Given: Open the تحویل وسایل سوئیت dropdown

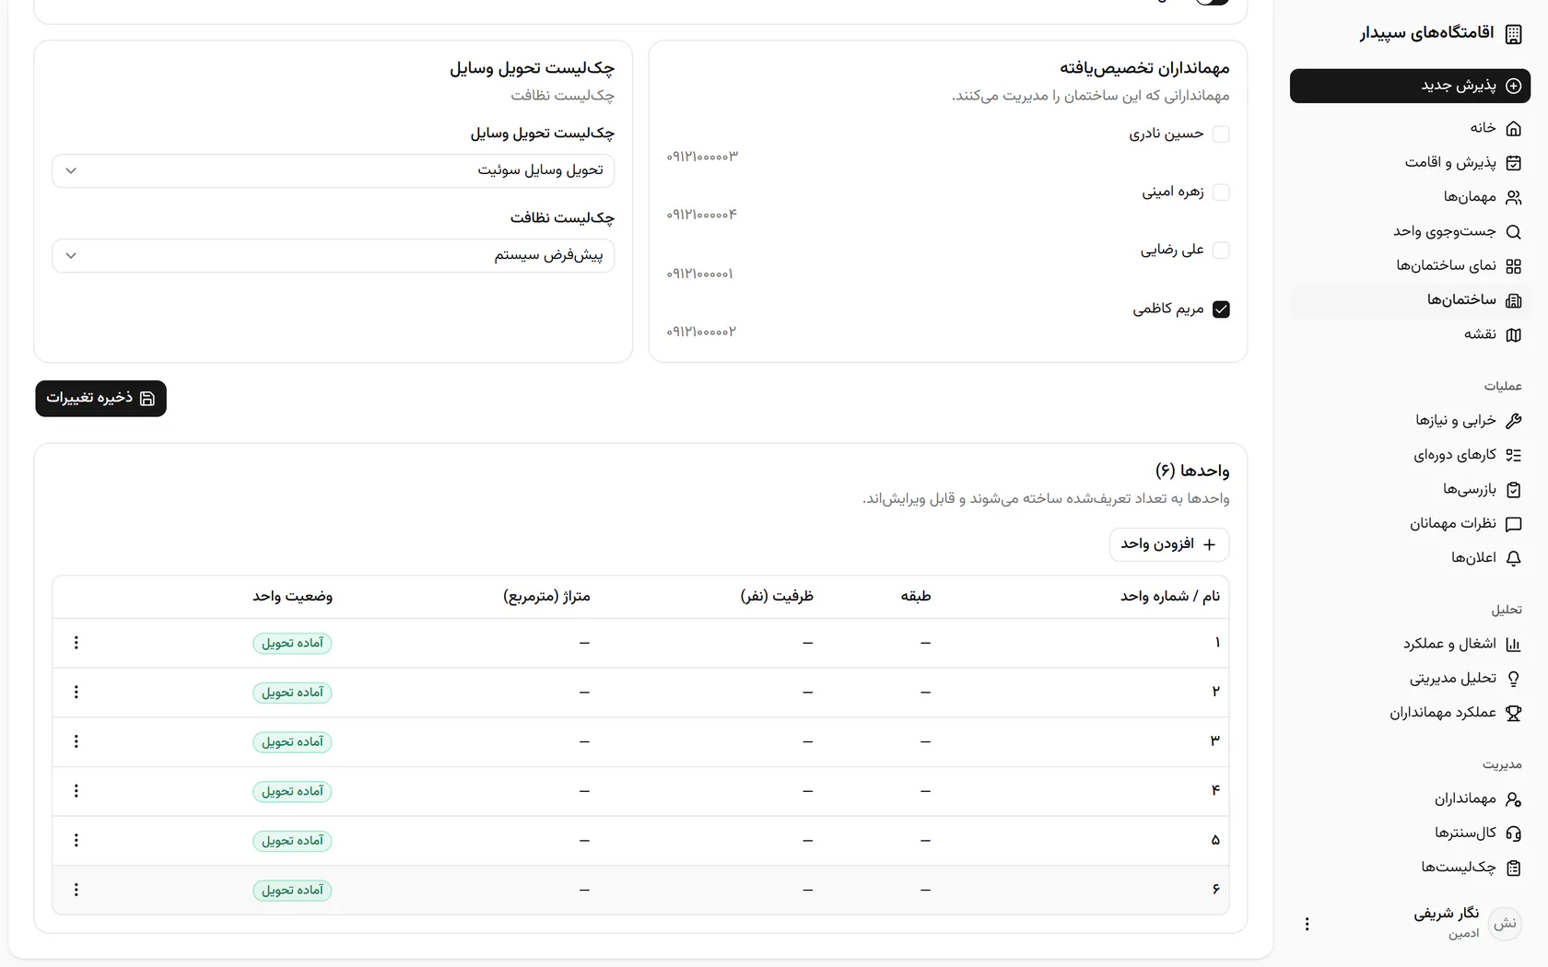Looking at the screenshot, I should tap(334, 170).
